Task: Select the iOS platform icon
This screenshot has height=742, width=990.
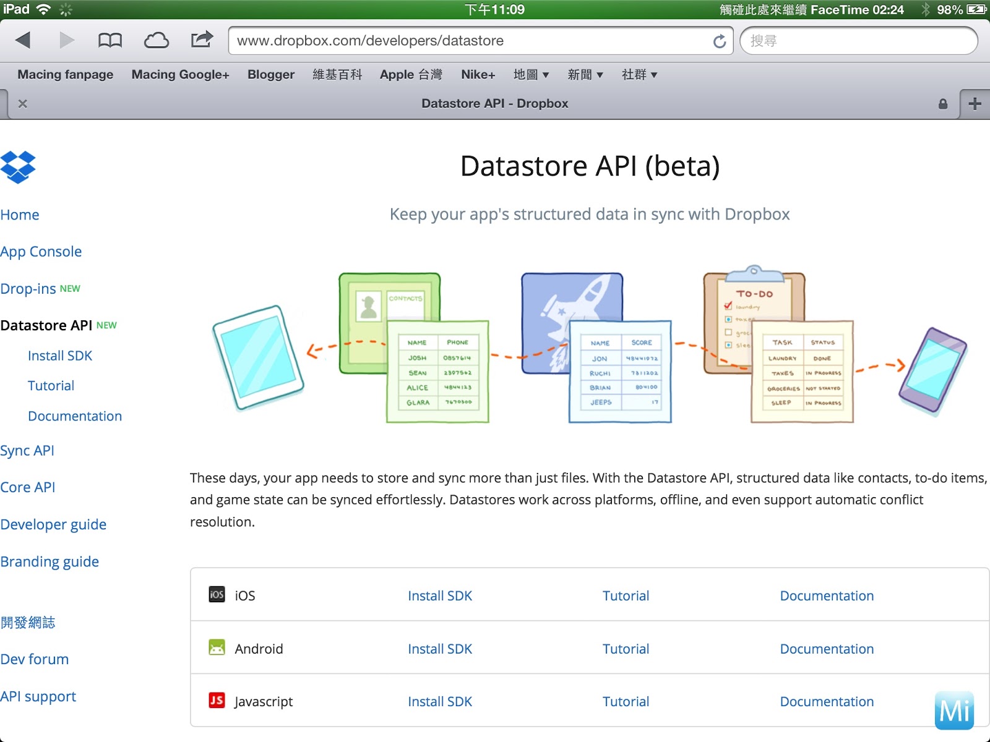Action: pyautogui.click(x=217, y=595)
